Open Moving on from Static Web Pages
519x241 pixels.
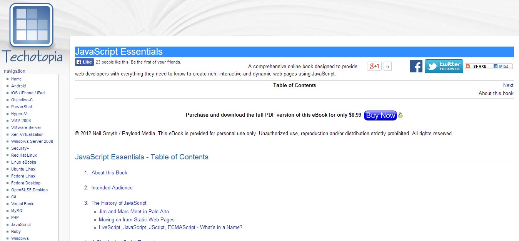tap(137, 220)
